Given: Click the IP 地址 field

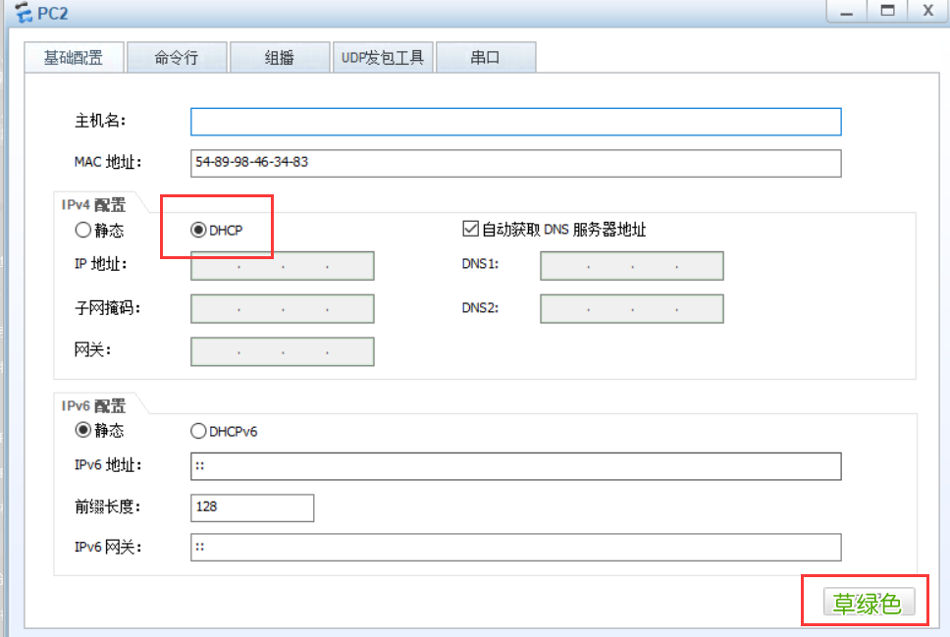Looking at the screenshot, I should (x=282, y=265).
